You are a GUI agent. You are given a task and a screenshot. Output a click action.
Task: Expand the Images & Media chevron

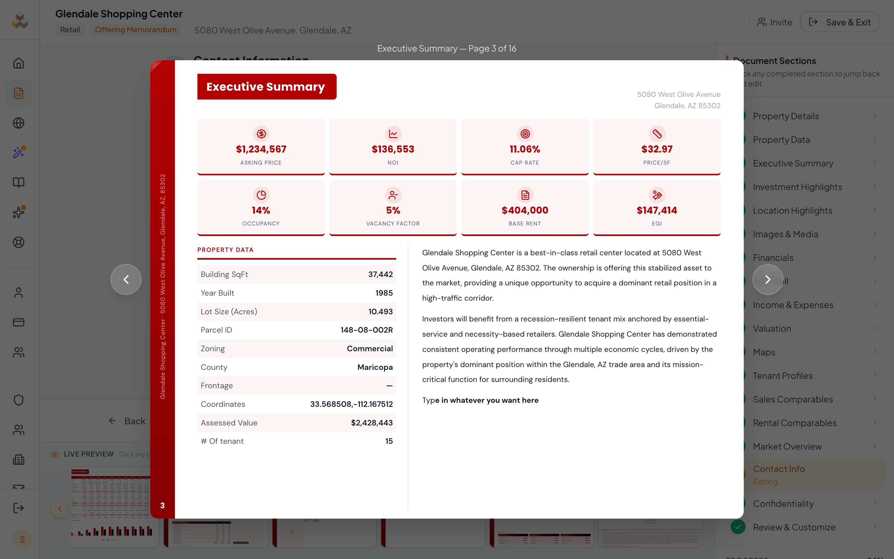pyautogui.click(x=875, y=234)
